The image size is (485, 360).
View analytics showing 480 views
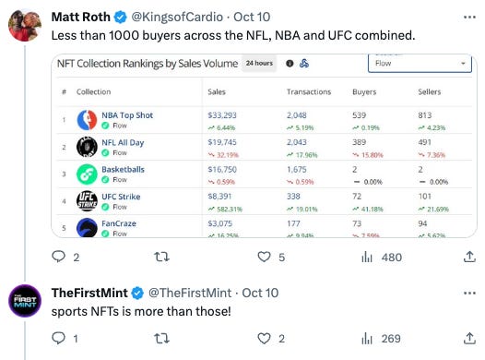[x=382, y=257]
